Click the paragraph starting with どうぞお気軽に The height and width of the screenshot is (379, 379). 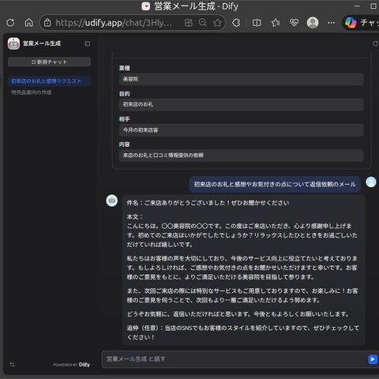[x=238, y=314]
